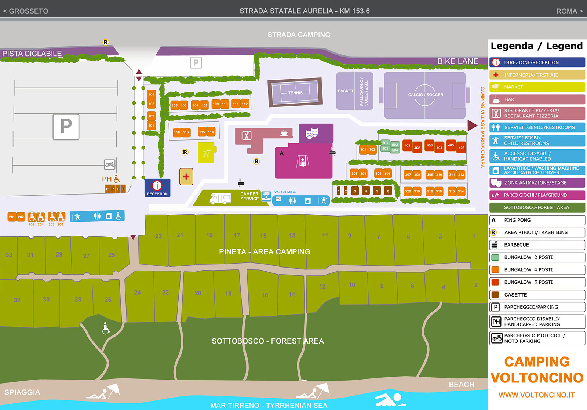Click the swimmer icon in the sea
Image resolution: width=587 pixels, height=410 pixels.
[390, 399]
